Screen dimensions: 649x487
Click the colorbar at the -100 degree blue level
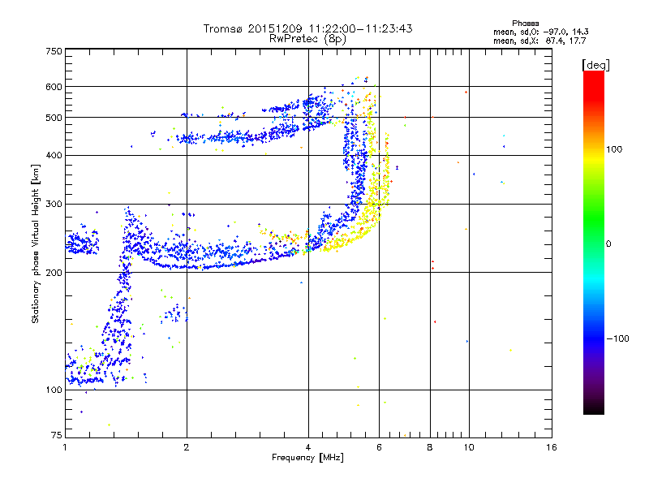click(x=594, y=338)
